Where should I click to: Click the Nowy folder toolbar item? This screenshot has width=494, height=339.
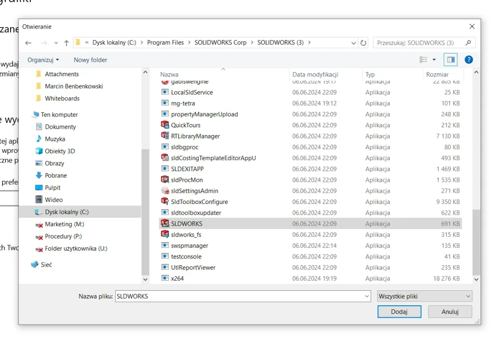click(90, 60)
